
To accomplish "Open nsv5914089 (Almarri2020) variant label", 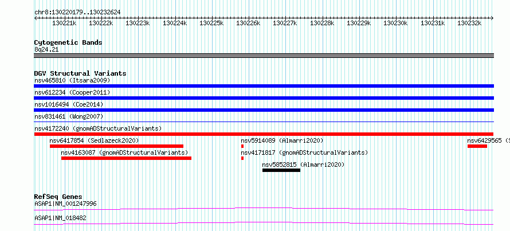I will [x=282, y=140].
